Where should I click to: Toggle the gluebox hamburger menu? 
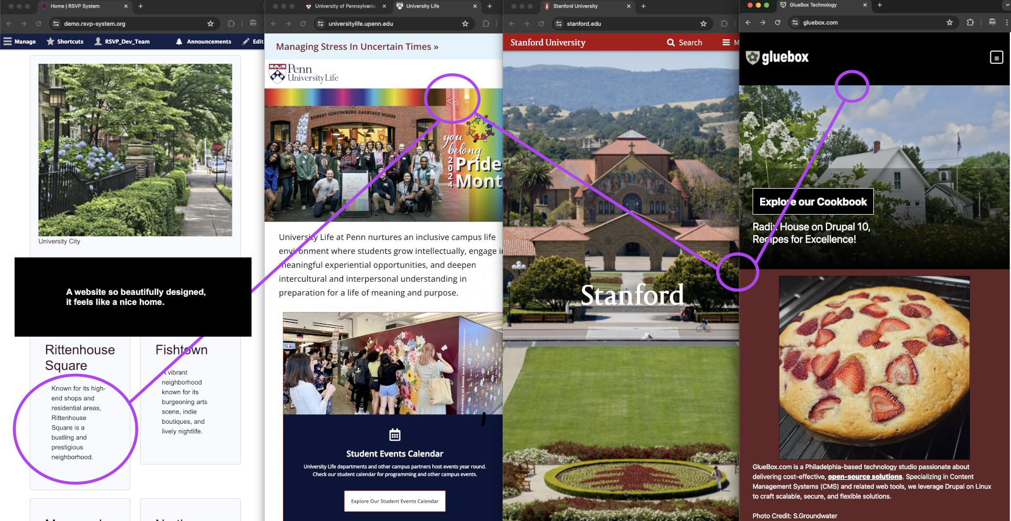pos(996,58)
